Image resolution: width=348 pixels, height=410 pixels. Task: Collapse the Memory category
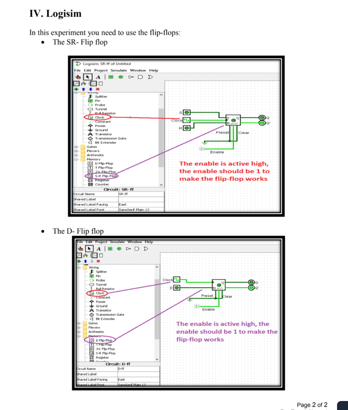pyautogui.click(x=76, y=159)
